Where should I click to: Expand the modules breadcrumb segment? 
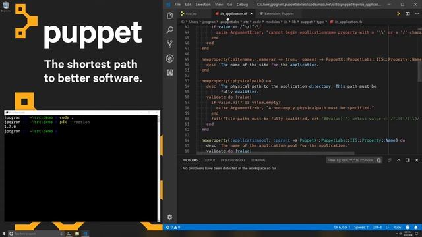272,22
